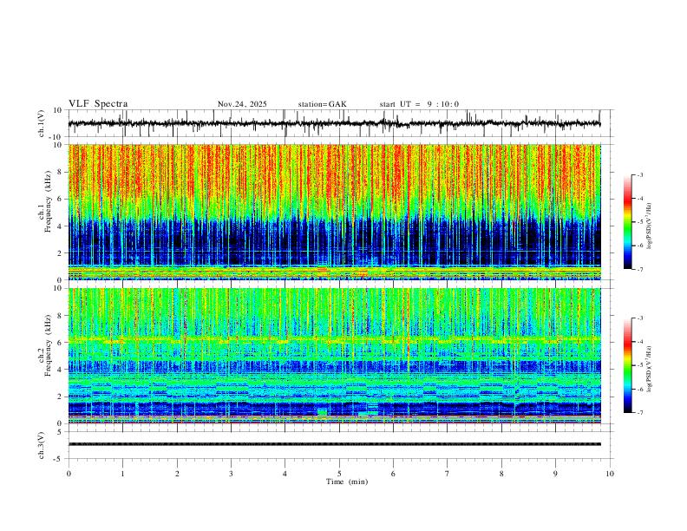
Task: Click the "-5" label on ch.1 color bar
Action: (640, 222)
